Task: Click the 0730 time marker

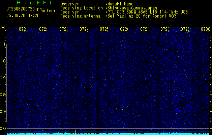Action: pos(206,29)
